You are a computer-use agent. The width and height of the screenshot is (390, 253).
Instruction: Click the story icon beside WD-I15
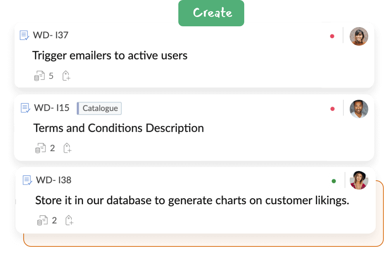pyautogui.click(x=25, y=108)
